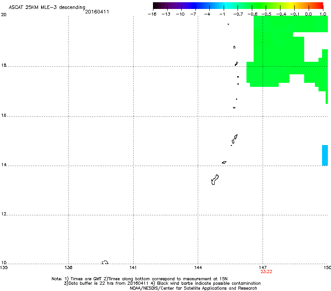Viewport: 331px width, 291px height.
Task: Click the Guam island outline
Action: (x=215, y=180)
